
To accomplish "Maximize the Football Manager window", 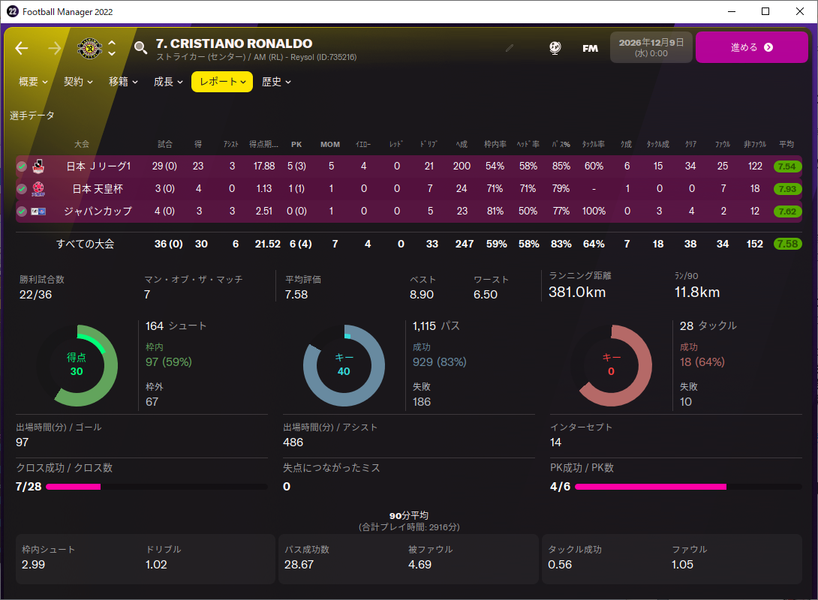I will point(765,11).
